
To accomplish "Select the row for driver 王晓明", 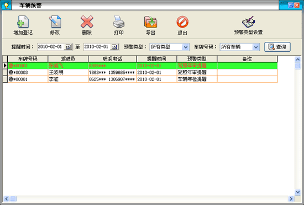I will pos(143,72).
